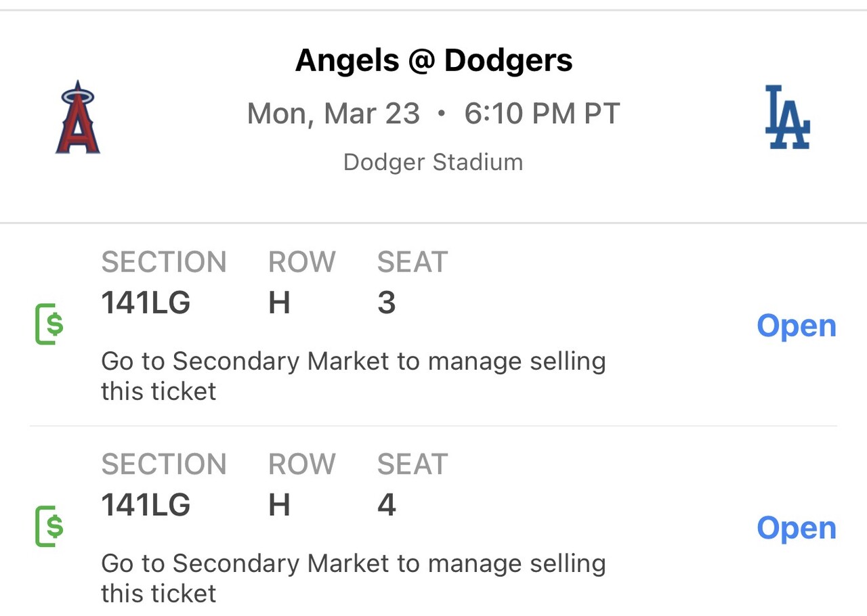Select the Angels @ Dodgers game title
The image size is (867, 616).
[433, 60]
